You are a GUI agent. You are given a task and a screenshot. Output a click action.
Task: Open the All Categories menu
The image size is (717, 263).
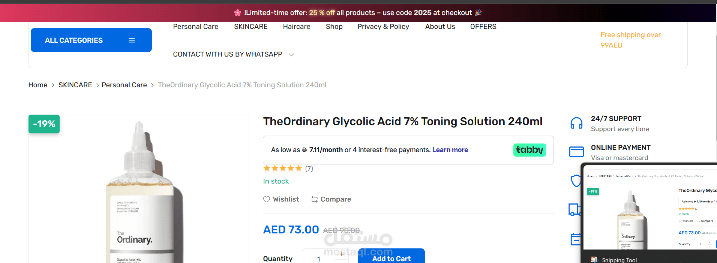(x=91, y=40)
